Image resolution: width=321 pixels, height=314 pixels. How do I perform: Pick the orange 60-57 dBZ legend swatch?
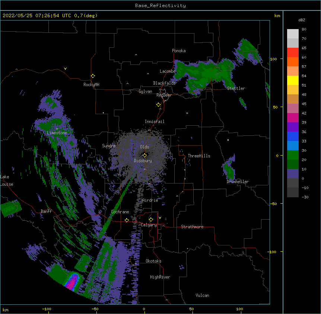point(293,62)
